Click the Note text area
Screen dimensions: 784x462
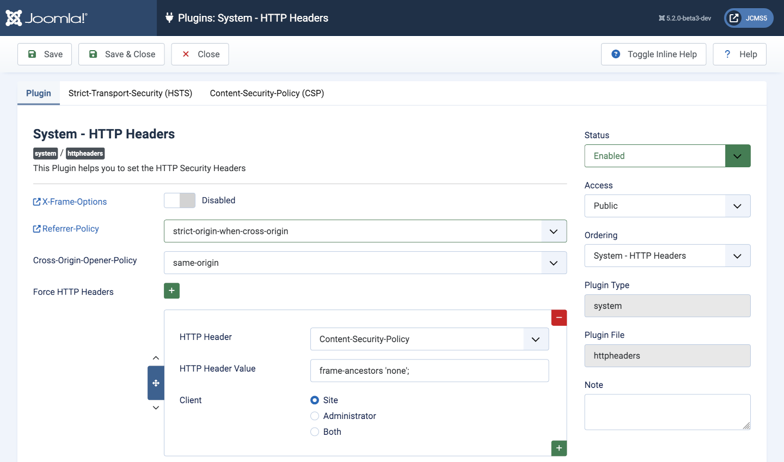(x=667, y=412)
